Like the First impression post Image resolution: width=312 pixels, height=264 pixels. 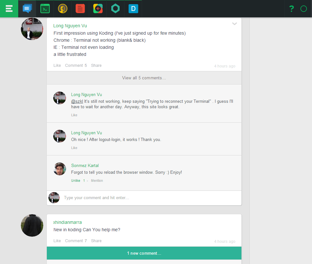(57, 65)
